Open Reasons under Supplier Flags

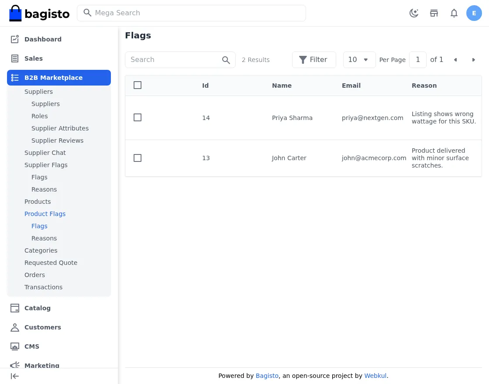[44, 189]
